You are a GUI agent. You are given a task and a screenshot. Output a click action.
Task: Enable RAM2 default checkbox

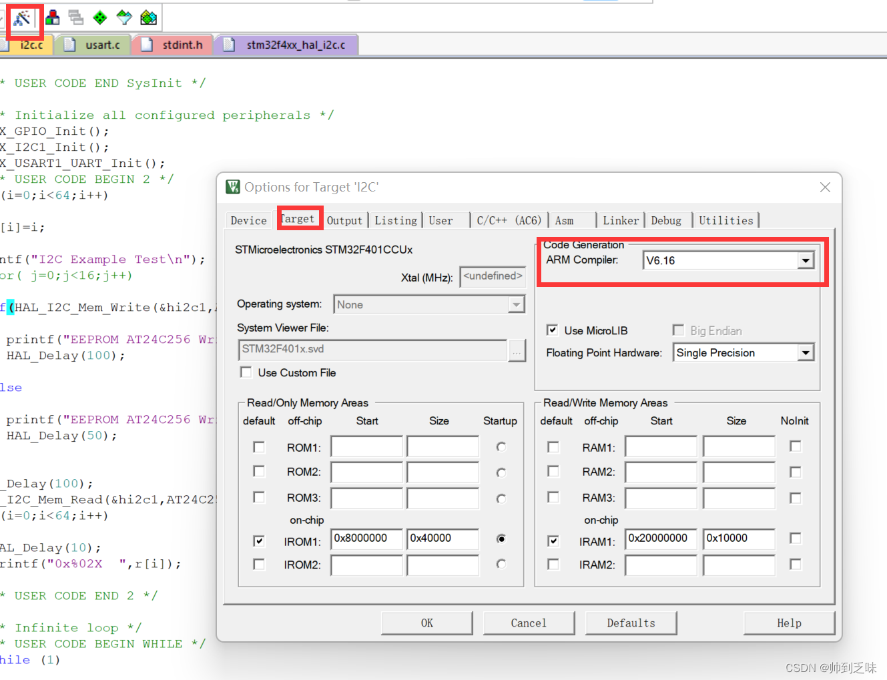pos(553,471)
